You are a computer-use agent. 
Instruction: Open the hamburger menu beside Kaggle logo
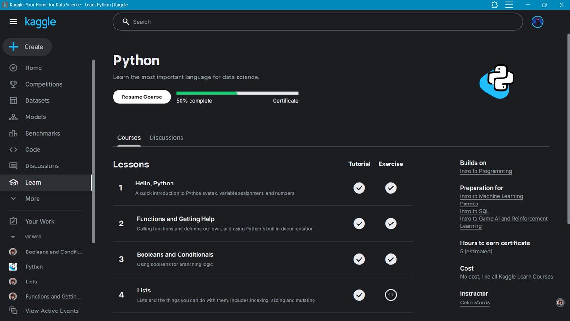coord(13,22)
